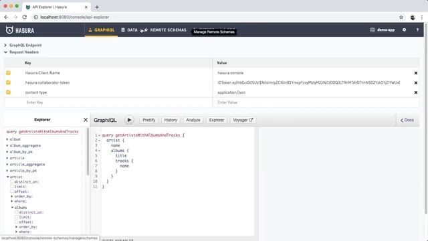This screenshot has width=428, height=241.
Task: Close the API Explorer browser tab
Action: pos(86,7)
